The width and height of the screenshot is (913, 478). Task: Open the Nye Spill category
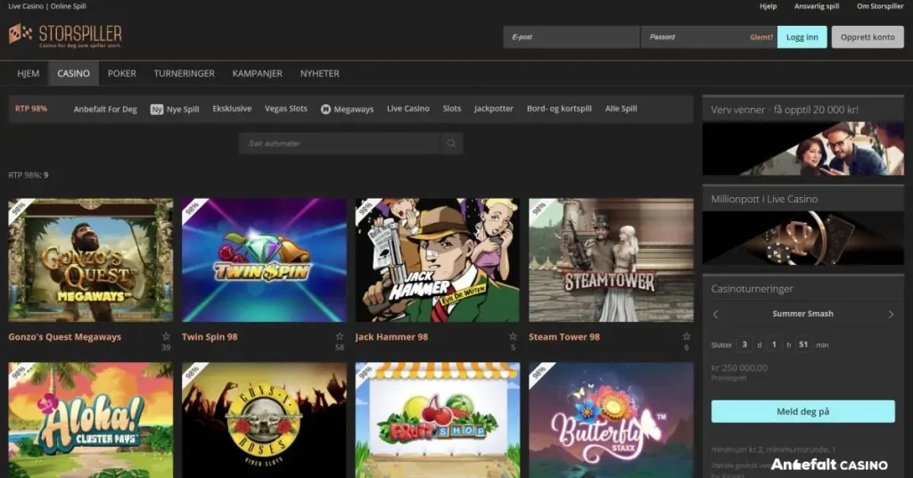pyautogui.click(x=175, y=109)
